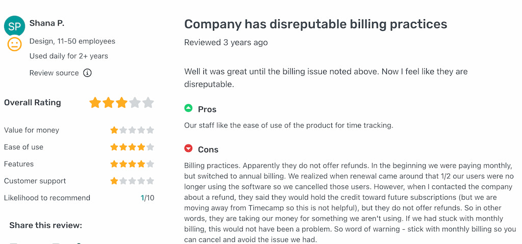Click the Features star rating
522x244 pixels.
(132, 164)
